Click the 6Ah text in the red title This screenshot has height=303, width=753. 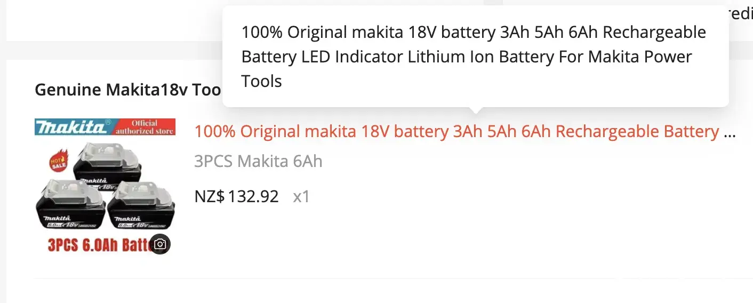pos(535,132)
